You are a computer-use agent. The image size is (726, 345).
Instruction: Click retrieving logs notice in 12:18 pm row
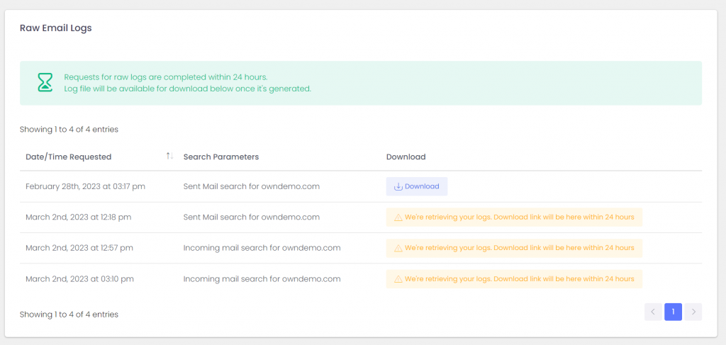(514, 217)
